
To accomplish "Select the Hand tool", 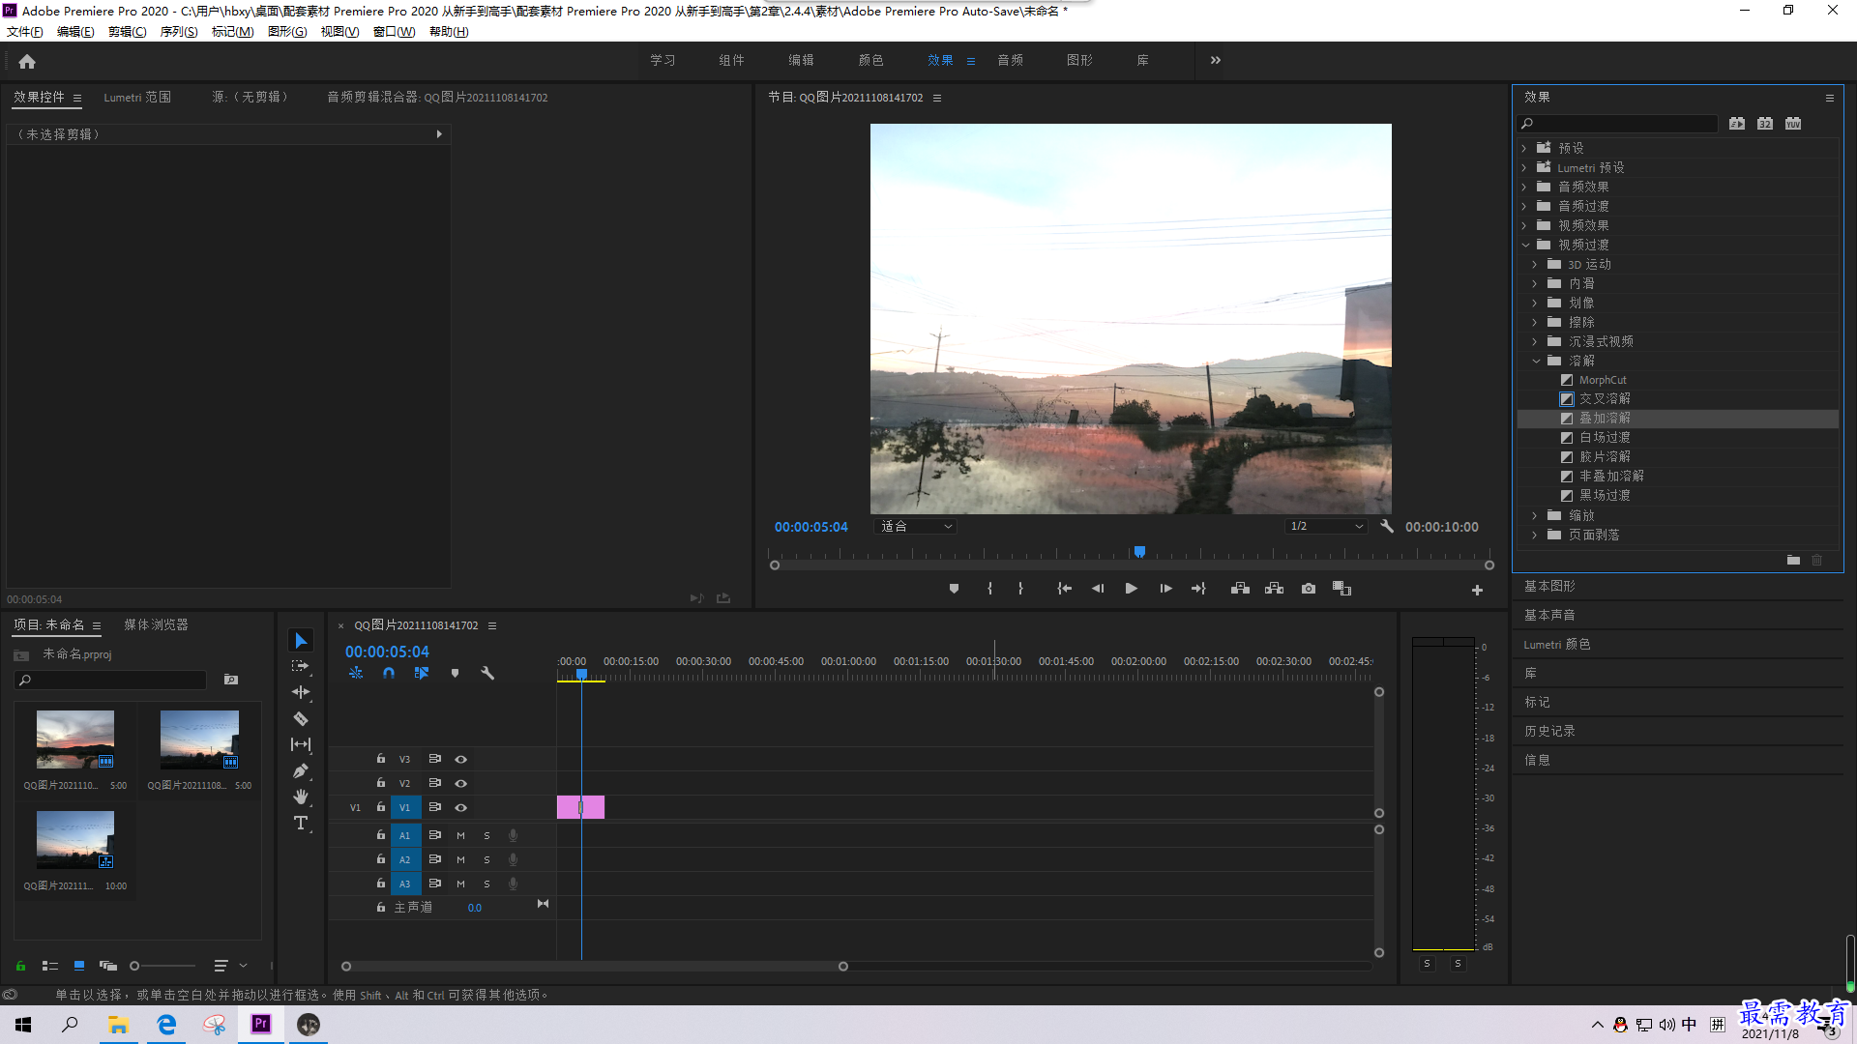I will coord(301,797).
